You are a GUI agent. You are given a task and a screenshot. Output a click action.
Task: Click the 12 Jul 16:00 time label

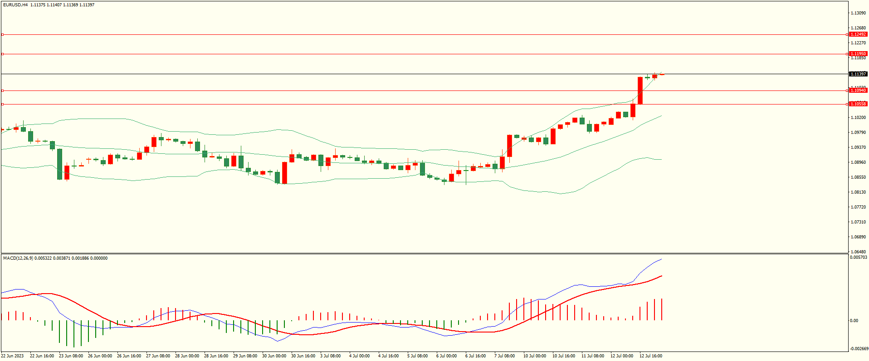651,356
